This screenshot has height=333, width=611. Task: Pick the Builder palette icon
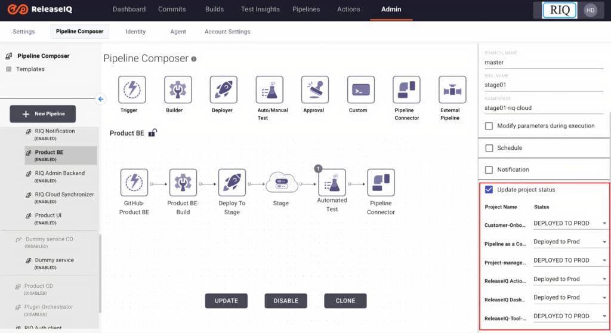178,90
